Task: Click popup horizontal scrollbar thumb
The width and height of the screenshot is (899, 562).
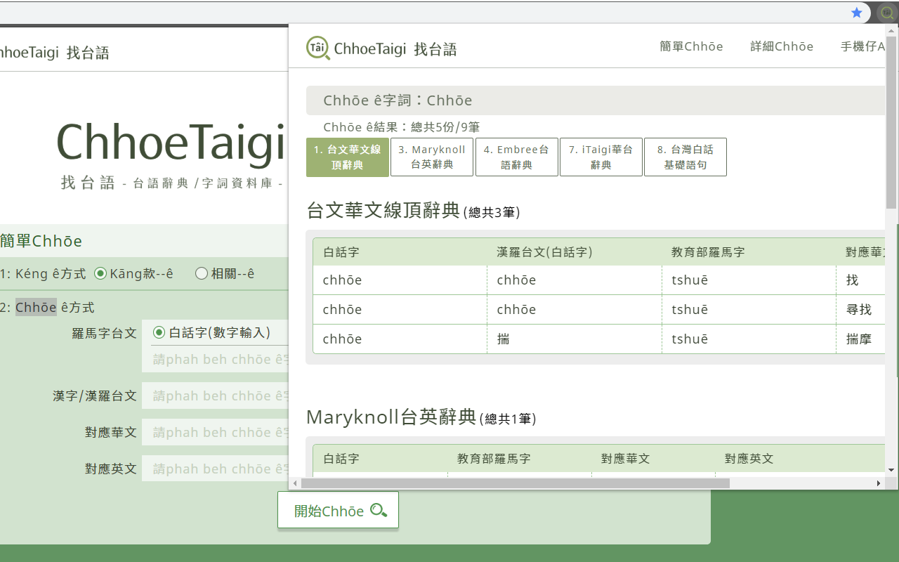Action: pyautogui.click(x=516, y=483)
